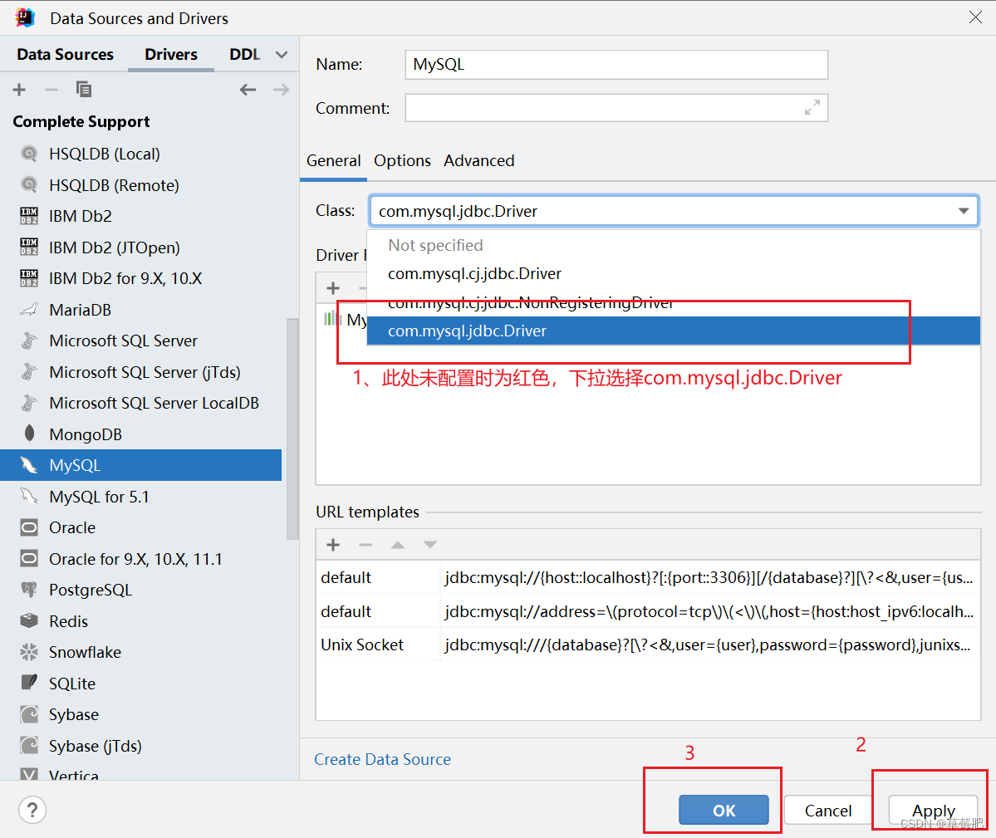Focus the Comment input field
996x838 pixels.
[x=616, y=108]
